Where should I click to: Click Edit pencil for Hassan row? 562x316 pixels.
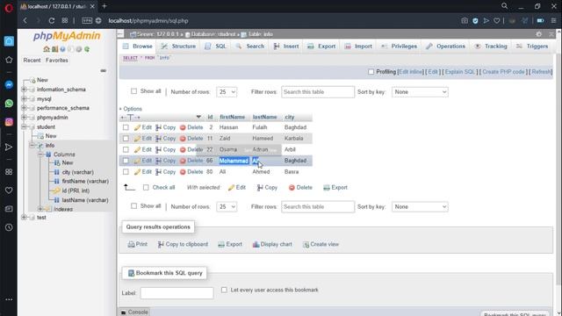[x=137, y=127]
